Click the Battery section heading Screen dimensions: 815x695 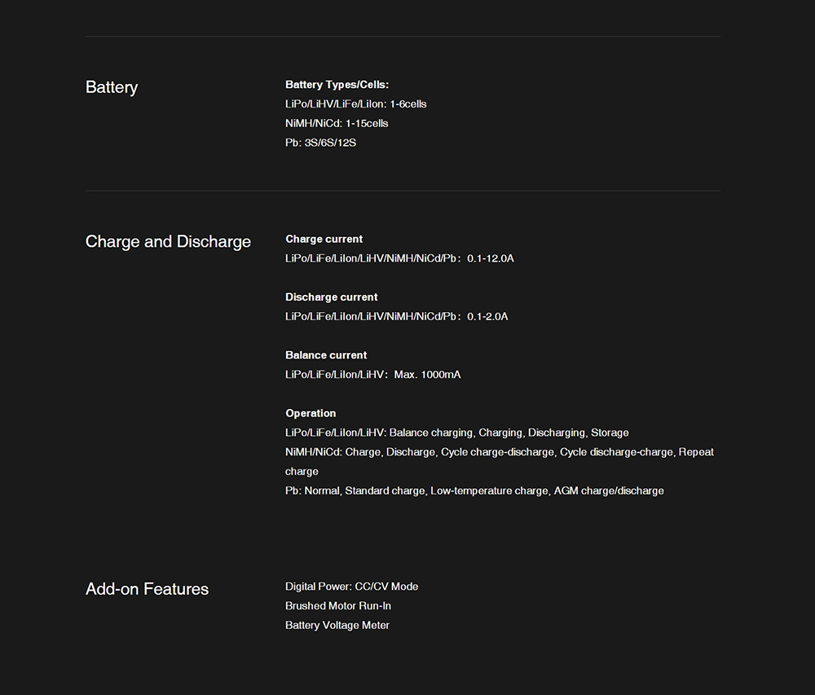click(111, 87)
